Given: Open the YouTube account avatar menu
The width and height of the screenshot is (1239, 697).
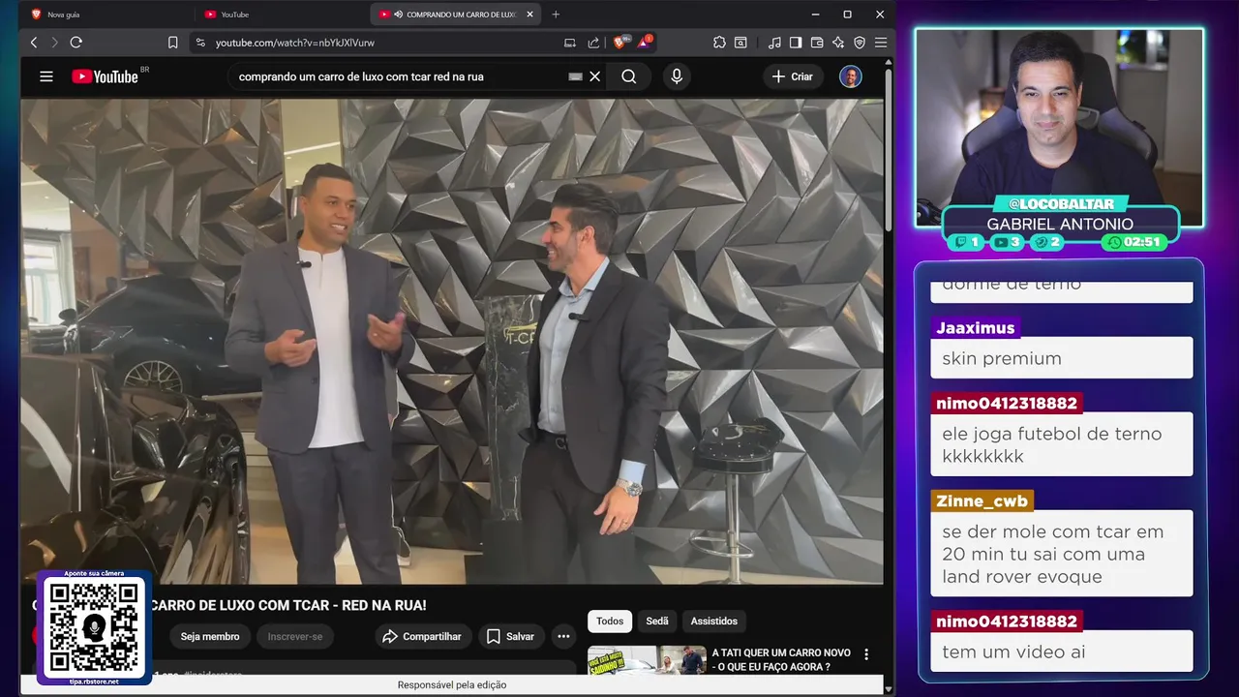Looking at the screenshot, I should point(851,76).
